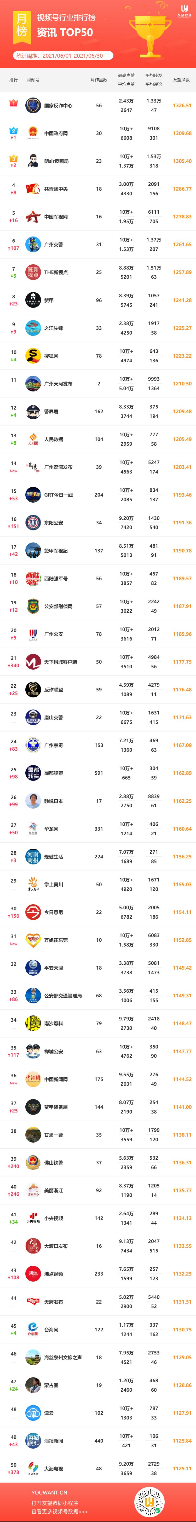The width and height of the screenshot is (196, 1522).
Task: Click the gold first-place rank badge
Action: 14,103
